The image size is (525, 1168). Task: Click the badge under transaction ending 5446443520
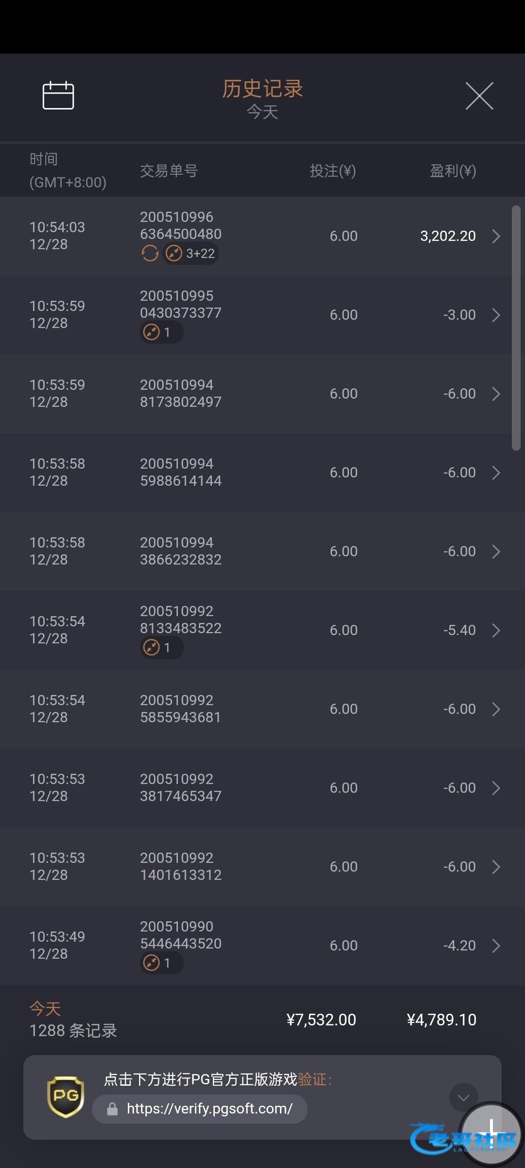pyautogui.click(x=161, y=963)
